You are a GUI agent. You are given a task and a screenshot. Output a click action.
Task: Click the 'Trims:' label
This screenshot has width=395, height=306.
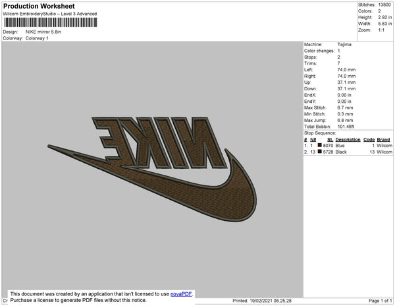pyautogui.click(x=310, y=63)
